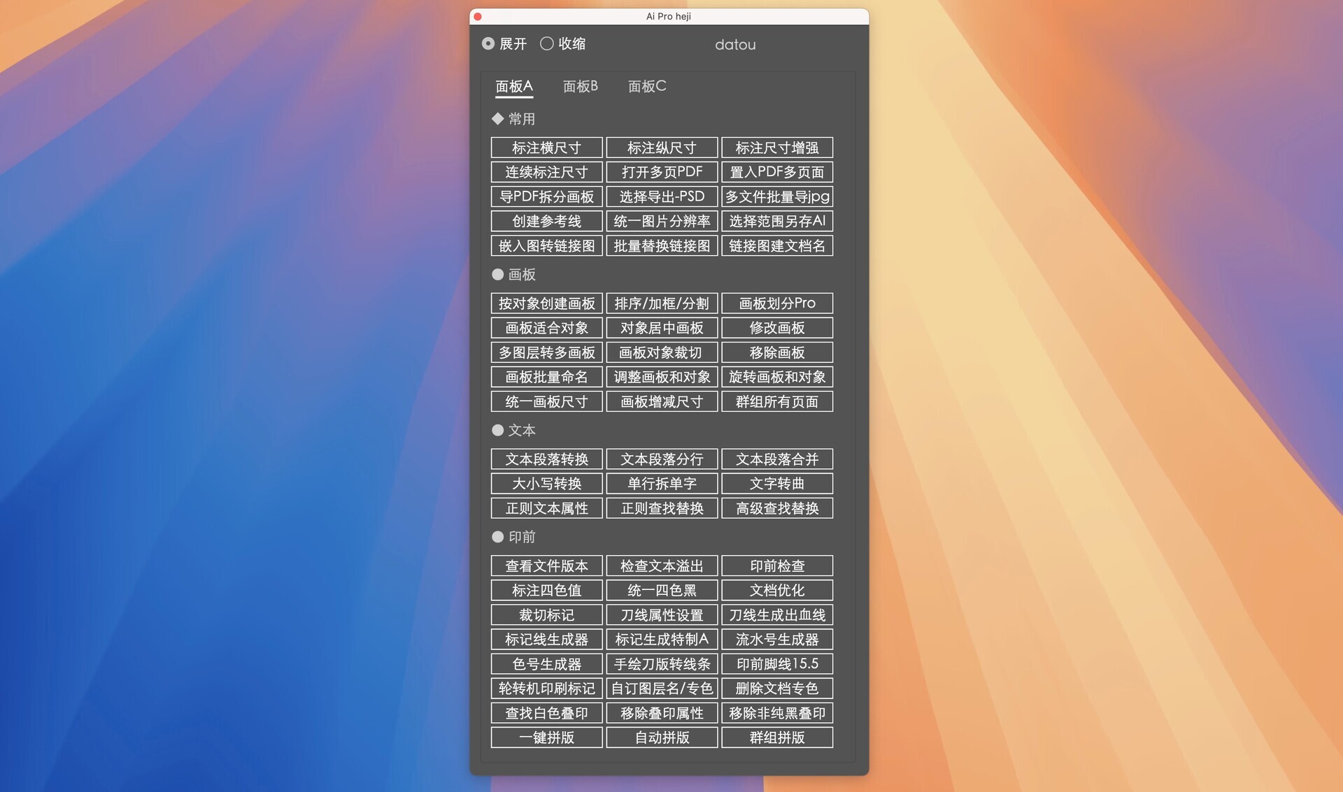The height and width of the screenshot is (792, 1343).
Task: Launch 连续标注尺寸
Action: 547,172
